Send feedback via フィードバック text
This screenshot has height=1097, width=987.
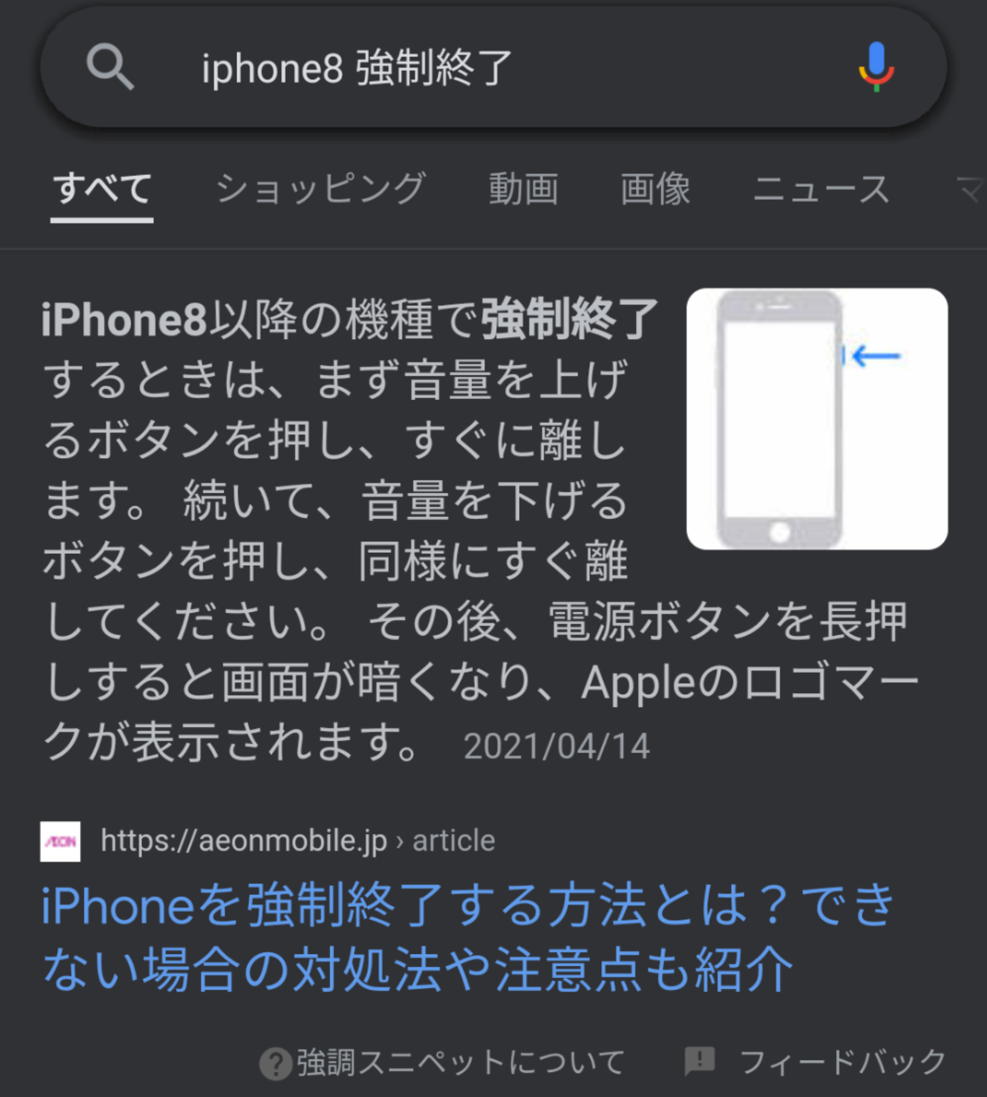pyautogui.click(x=842, y=1062)
